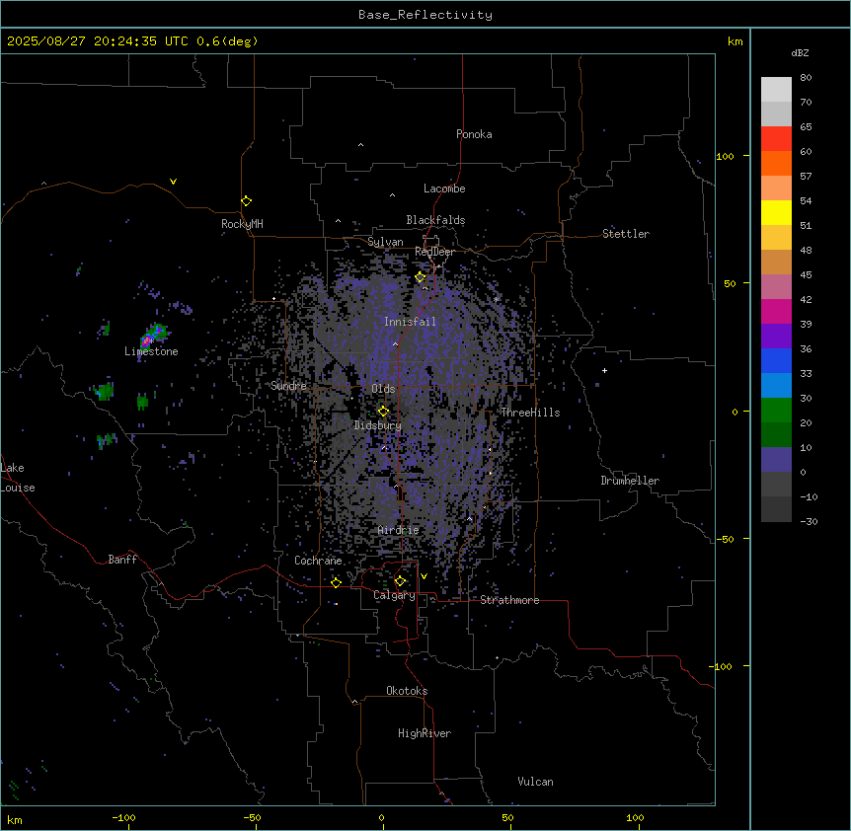Viewport: 851px width, 831px height.
Task: Select the yellow diamond marker above Calgary label
Action: point(400,581)
